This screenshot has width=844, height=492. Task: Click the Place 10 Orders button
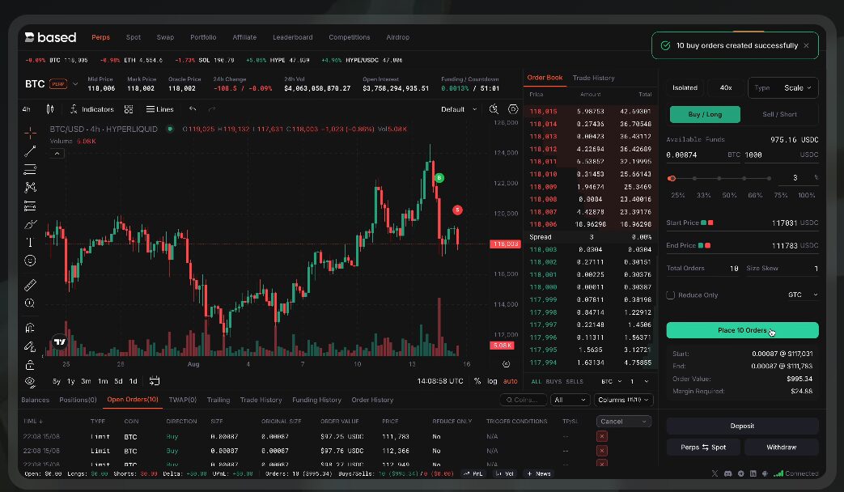(742, 330)
